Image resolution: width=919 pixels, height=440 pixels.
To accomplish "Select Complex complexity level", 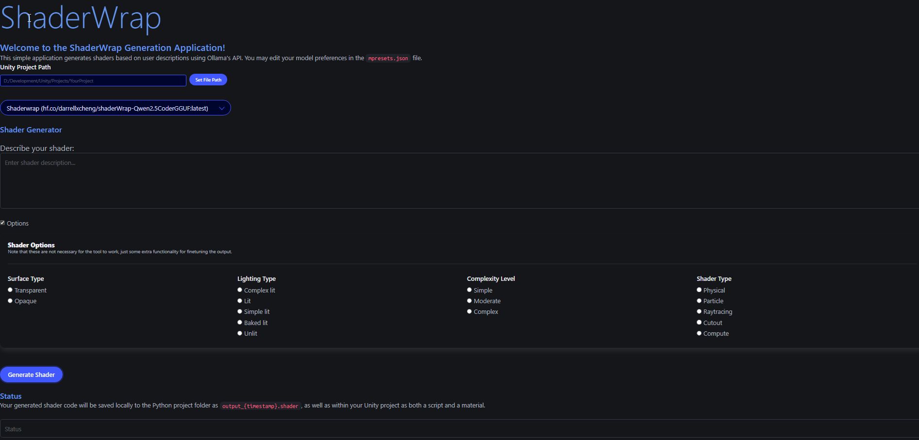I will point(469,311).
